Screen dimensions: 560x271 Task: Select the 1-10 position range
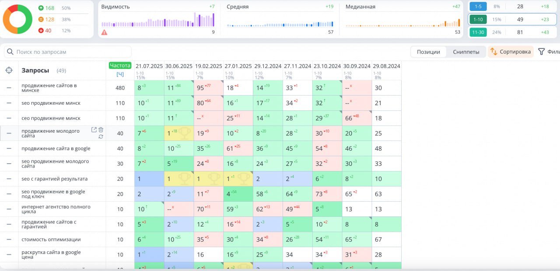point(478,19)
